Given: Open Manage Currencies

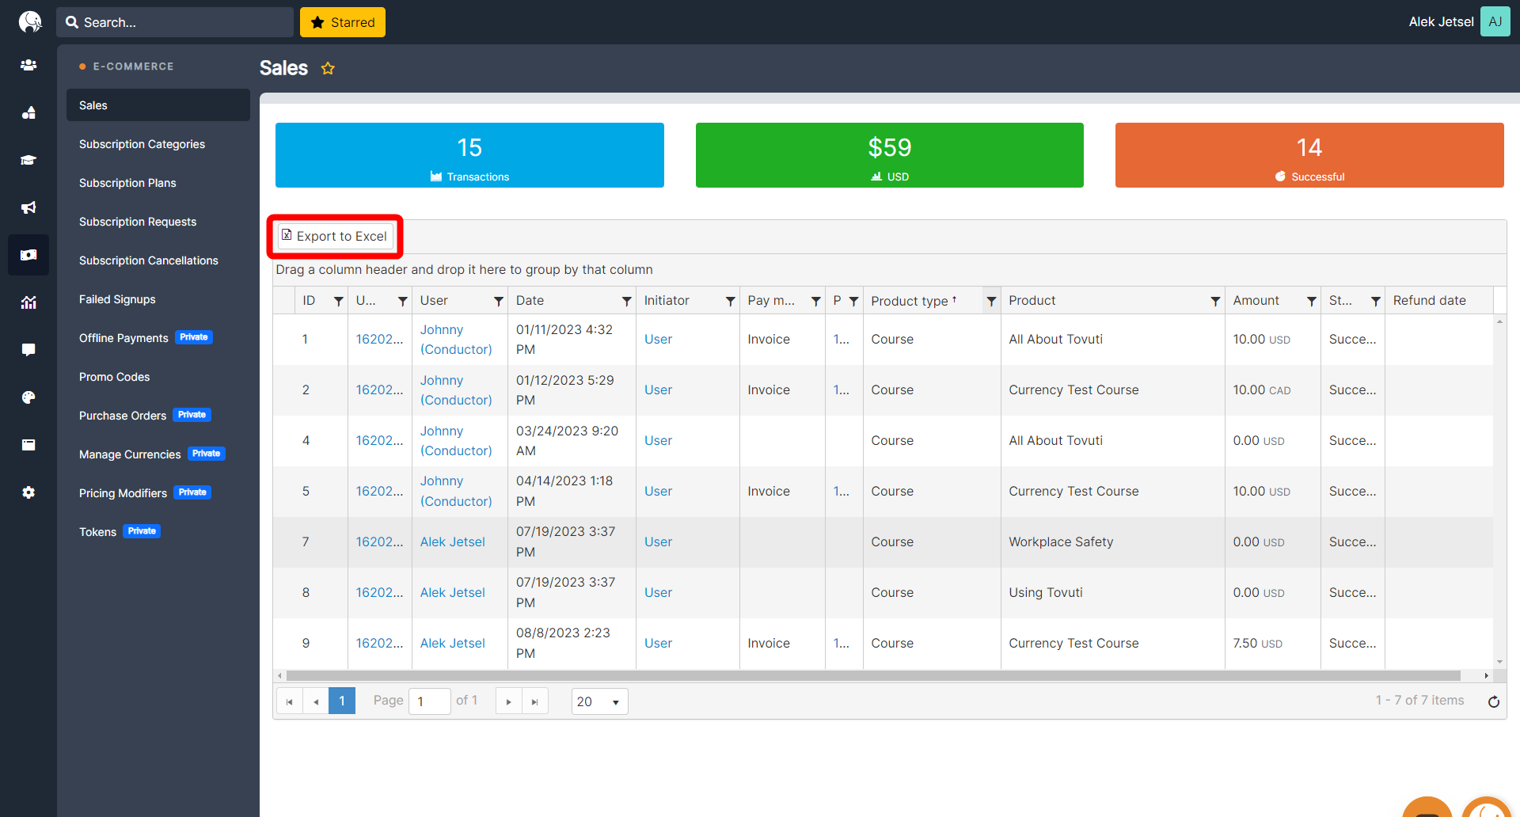Looking at the screenshot, I should [x=130, y=454].
